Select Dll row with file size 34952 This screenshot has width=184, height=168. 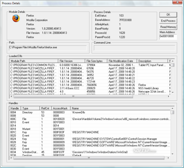pos(90,75)
